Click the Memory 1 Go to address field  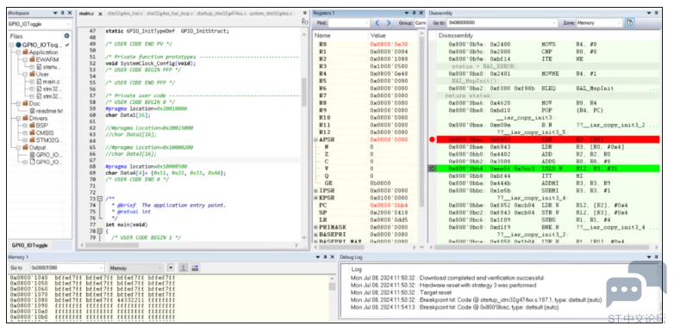(x=67, y=267)
